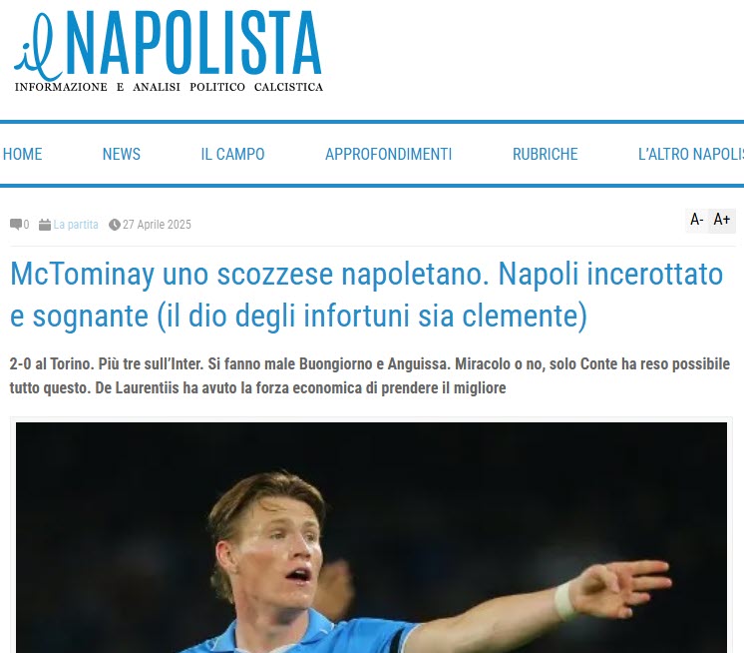Click the il Napolista logo

(169, 51)
